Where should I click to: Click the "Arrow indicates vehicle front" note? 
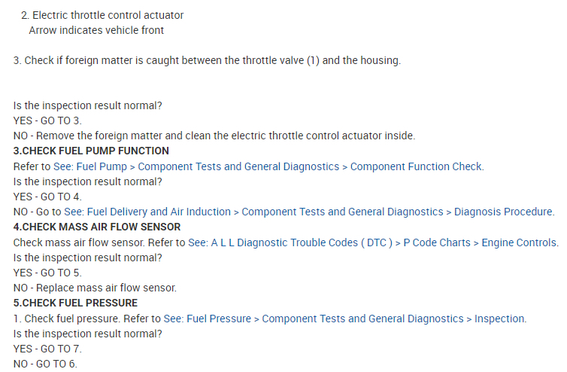click(x=96, y=30)
